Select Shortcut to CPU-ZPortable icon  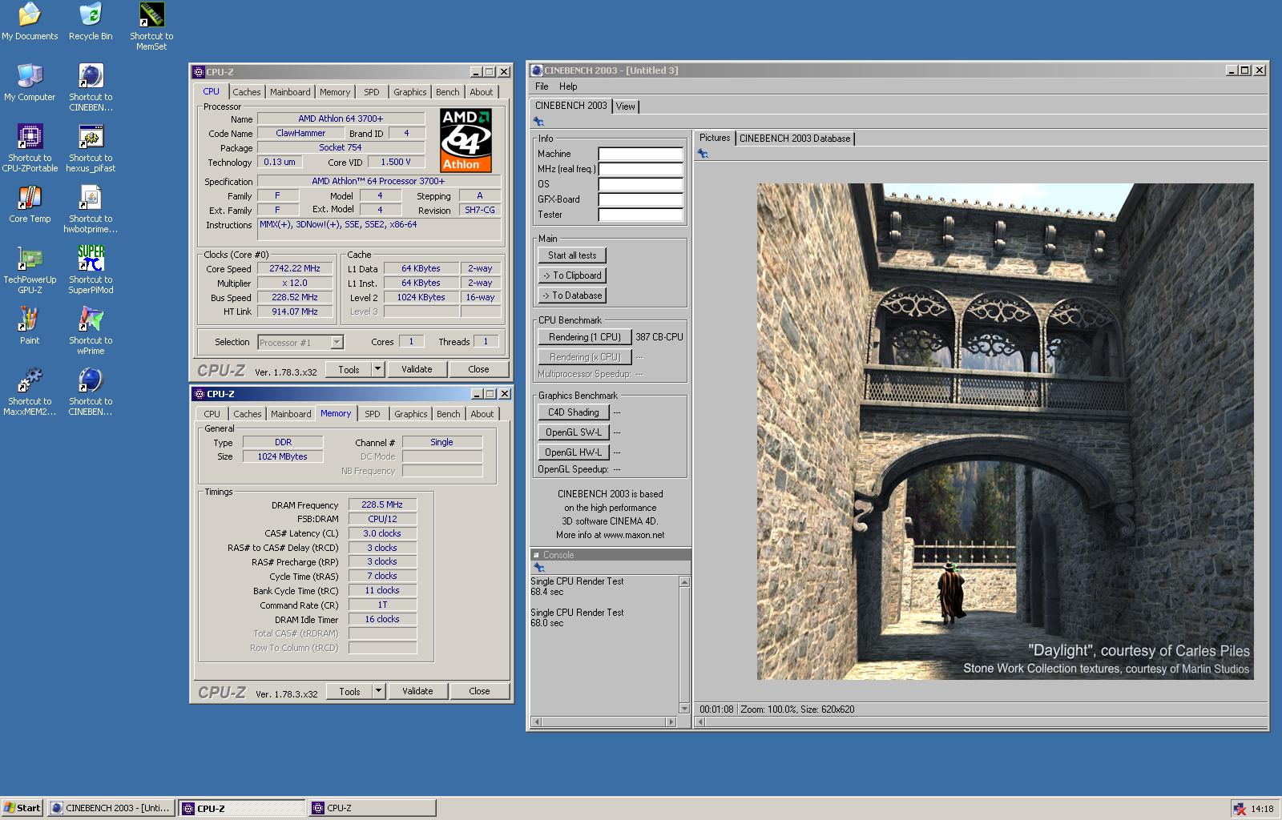pos(30,148)
